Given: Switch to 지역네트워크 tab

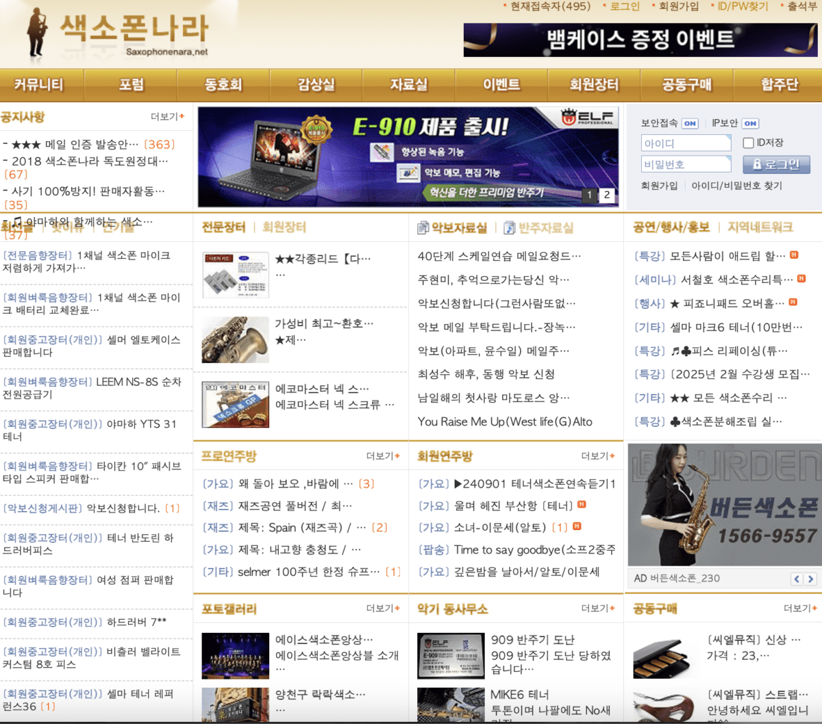Looking at the screenshot, I should pos(760,227).
